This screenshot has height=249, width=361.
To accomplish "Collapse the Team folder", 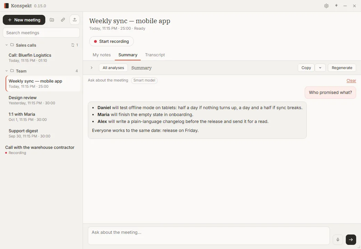I will pos(7,71).
